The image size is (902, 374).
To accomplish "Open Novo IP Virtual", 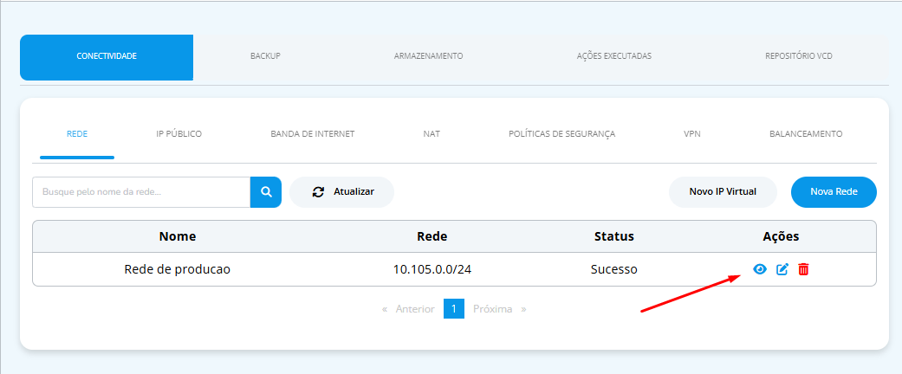I will [x=723, y=192].
